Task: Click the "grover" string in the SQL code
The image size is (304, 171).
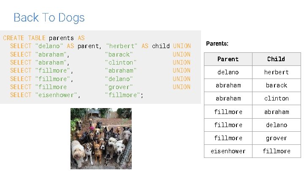Action: pyautogui.click(x=119, y=87)
